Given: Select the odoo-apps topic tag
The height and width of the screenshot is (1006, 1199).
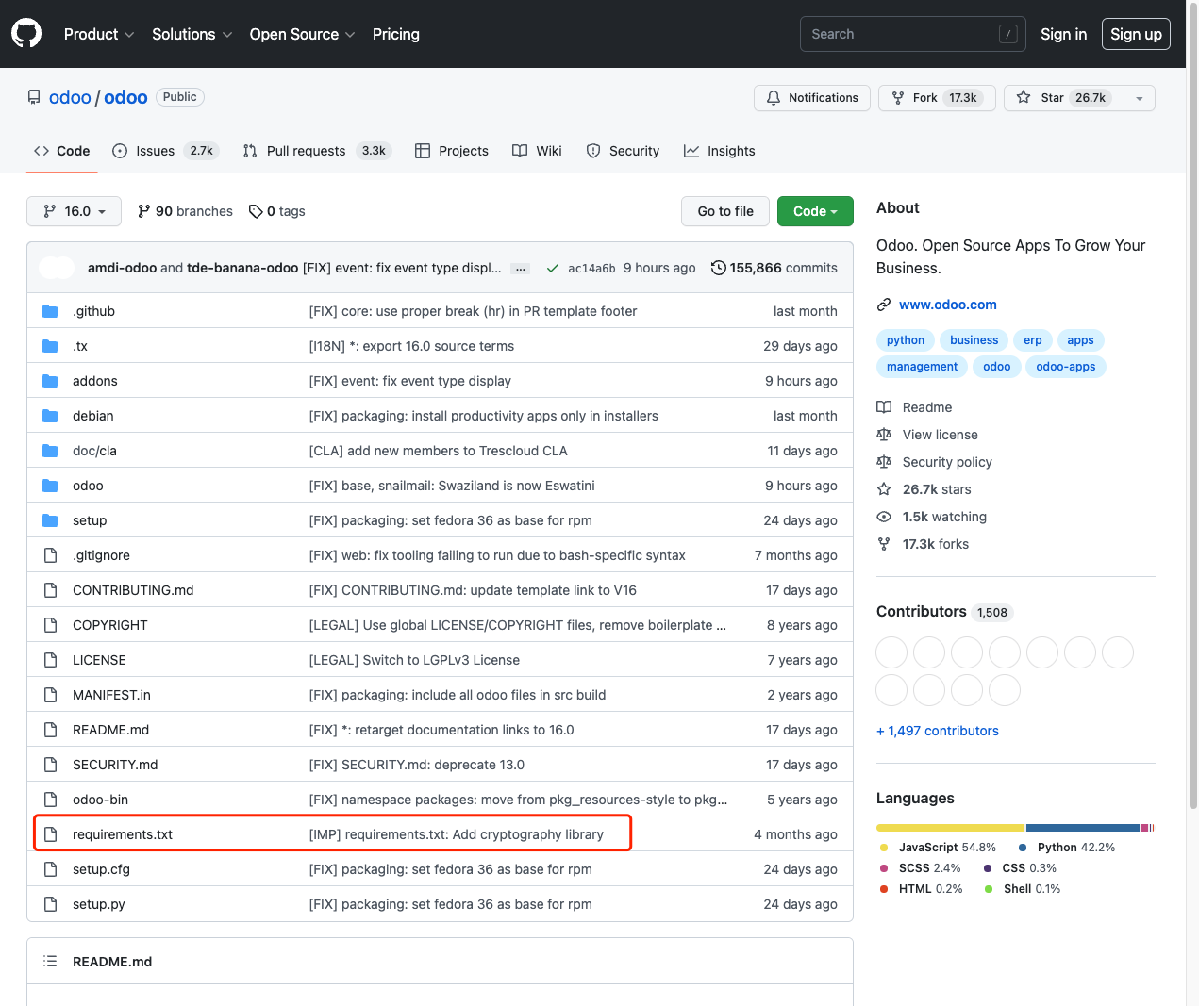Looking at the screenshot, I should click(1066, 367).
